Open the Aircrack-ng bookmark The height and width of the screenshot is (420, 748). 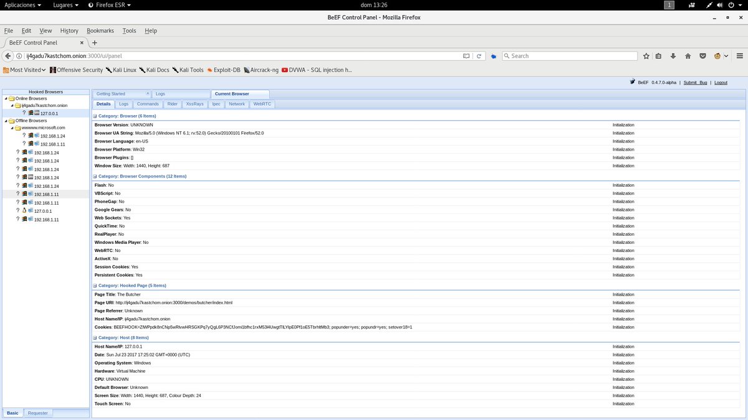tap(261, 70)
